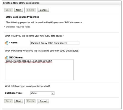The width and height of the screenshot is (123, 110).
Task: Click the top Finish button
Action: click(31, 10)
